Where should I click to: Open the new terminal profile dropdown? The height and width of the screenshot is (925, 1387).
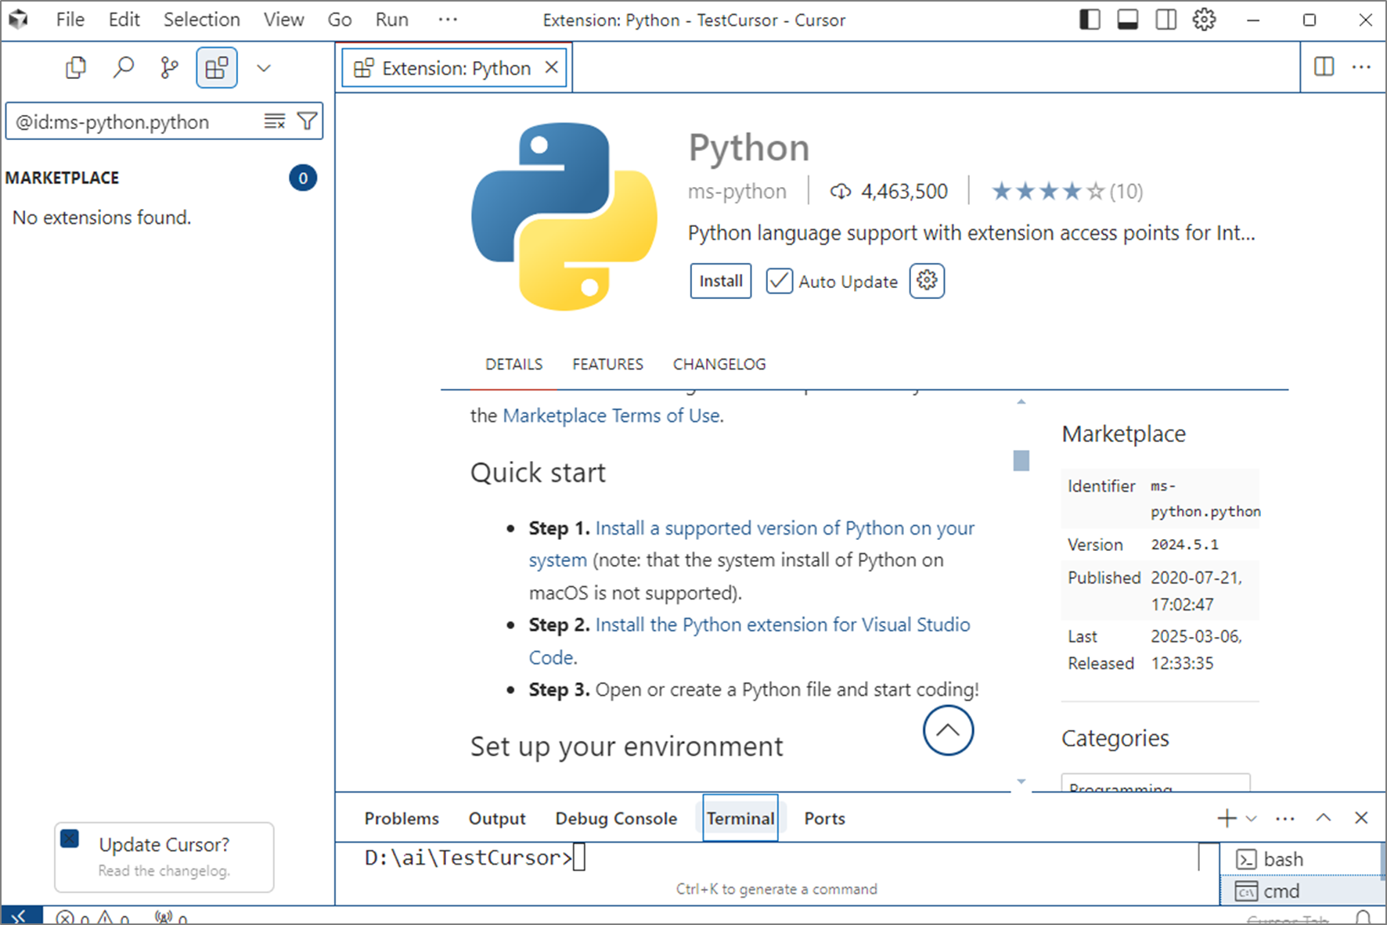(x=1251, y=819)
